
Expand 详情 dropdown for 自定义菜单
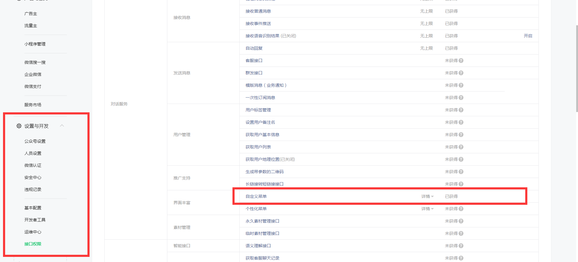(428, 196)
